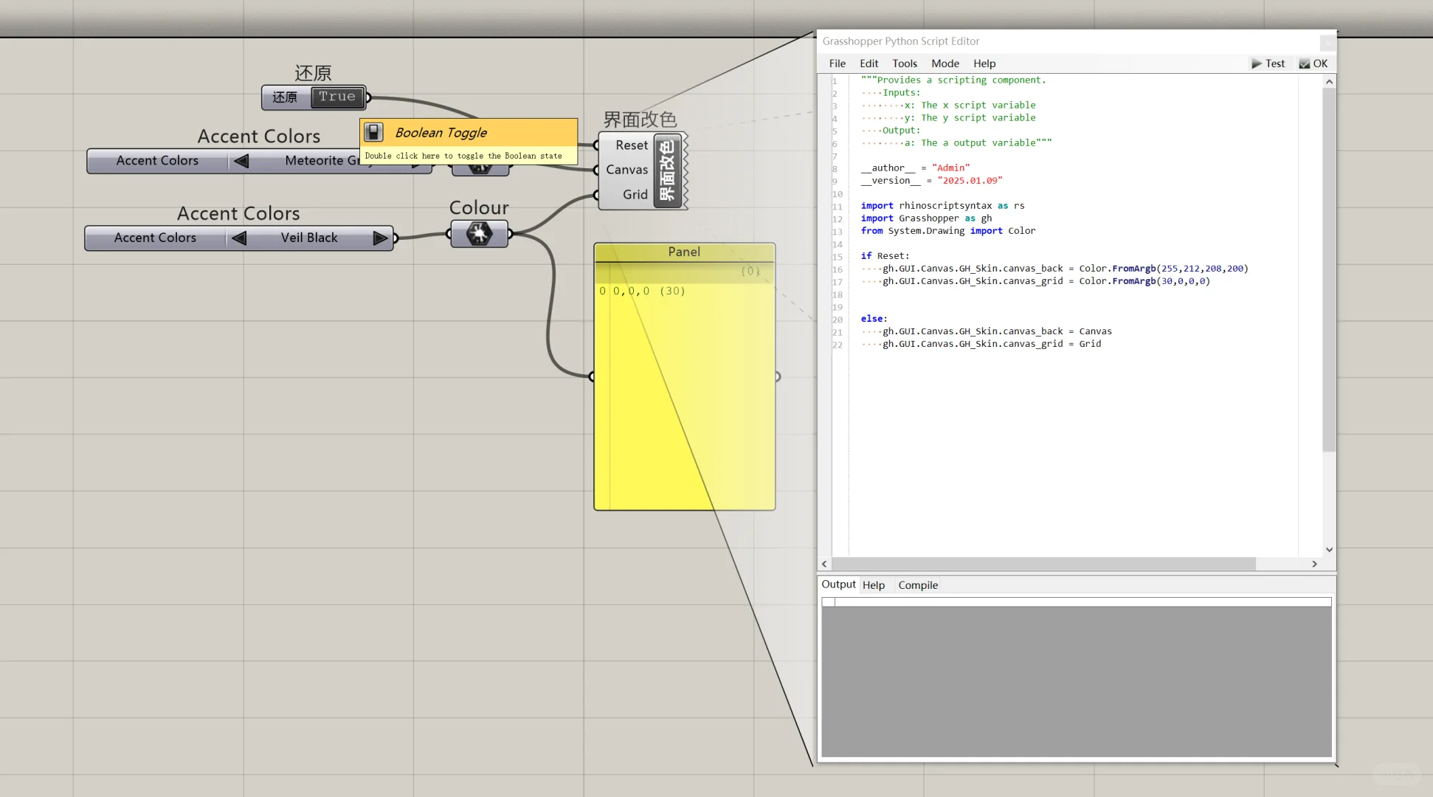Click the OK checkmark icon in editor
1433x797 pixels.
pyautogui.click(x=1305, y=63)
